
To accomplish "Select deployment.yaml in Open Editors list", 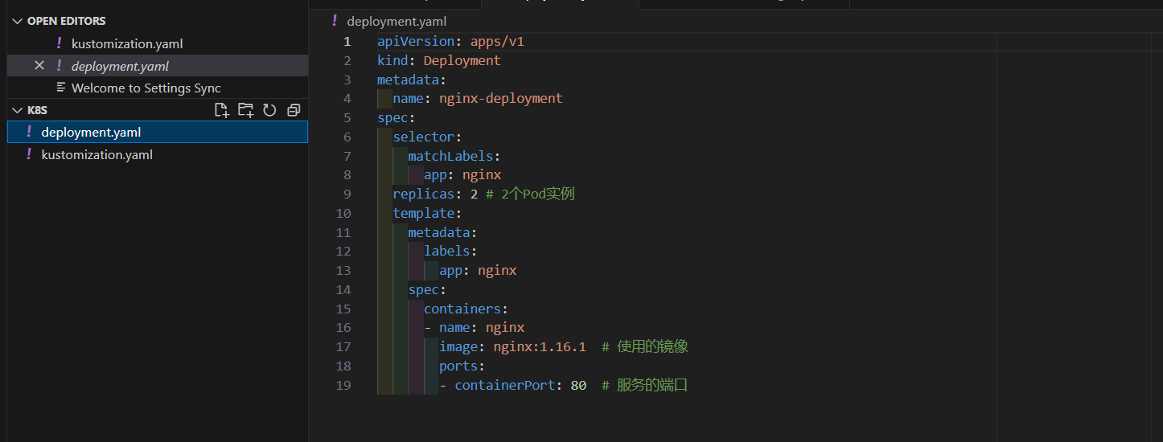I will click(x=157, y=66).
